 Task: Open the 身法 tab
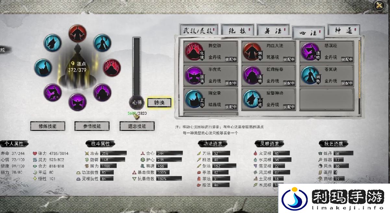tap(273, 31)
